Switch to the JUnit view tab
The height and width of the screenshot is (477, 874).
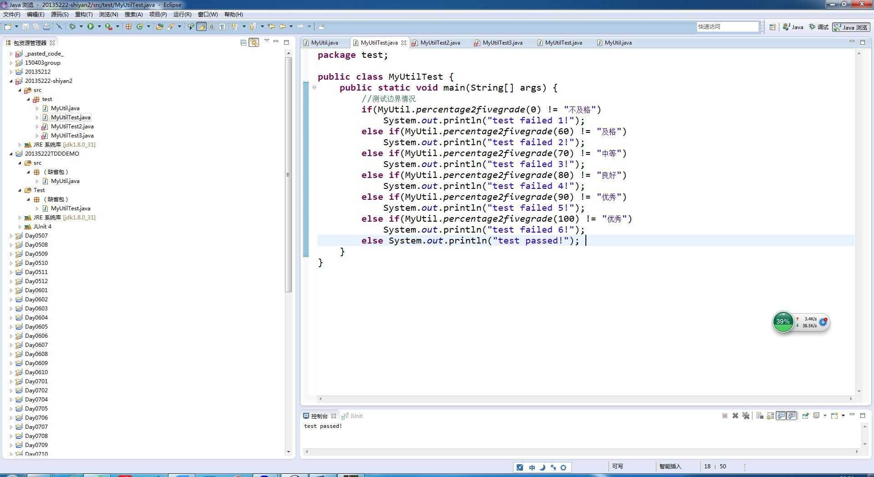click(352, 416)
